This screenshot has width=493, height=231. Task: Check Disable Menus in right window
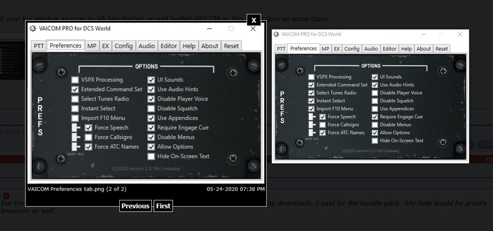point(375,125)
